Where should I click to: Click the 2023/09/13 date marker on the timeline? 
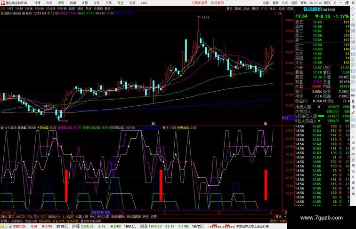tap(100, 213)
